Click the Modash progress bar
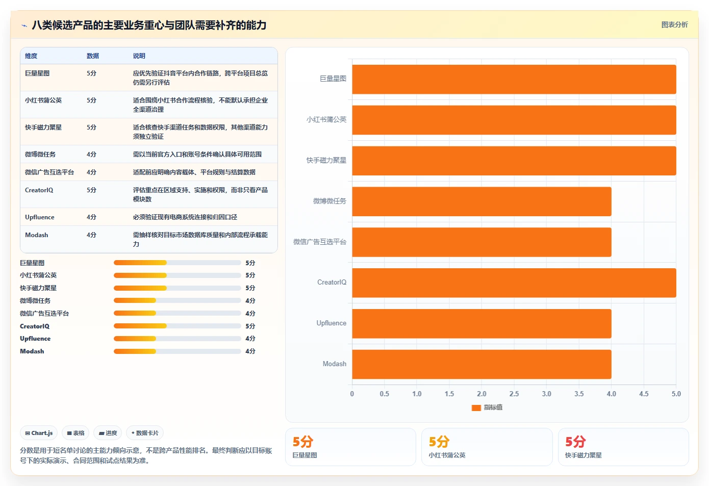The width and height of the screenshot is (709, 486). coord(177,351)
